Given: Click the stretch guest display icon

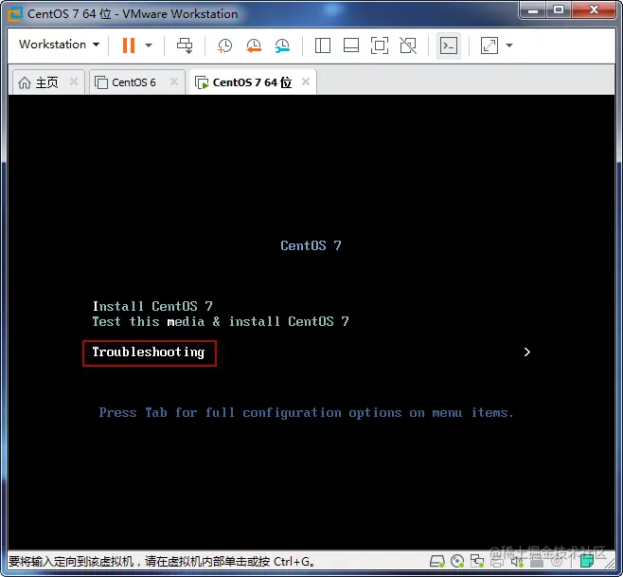Looking at the screenshot, I should tap(489, 45).
